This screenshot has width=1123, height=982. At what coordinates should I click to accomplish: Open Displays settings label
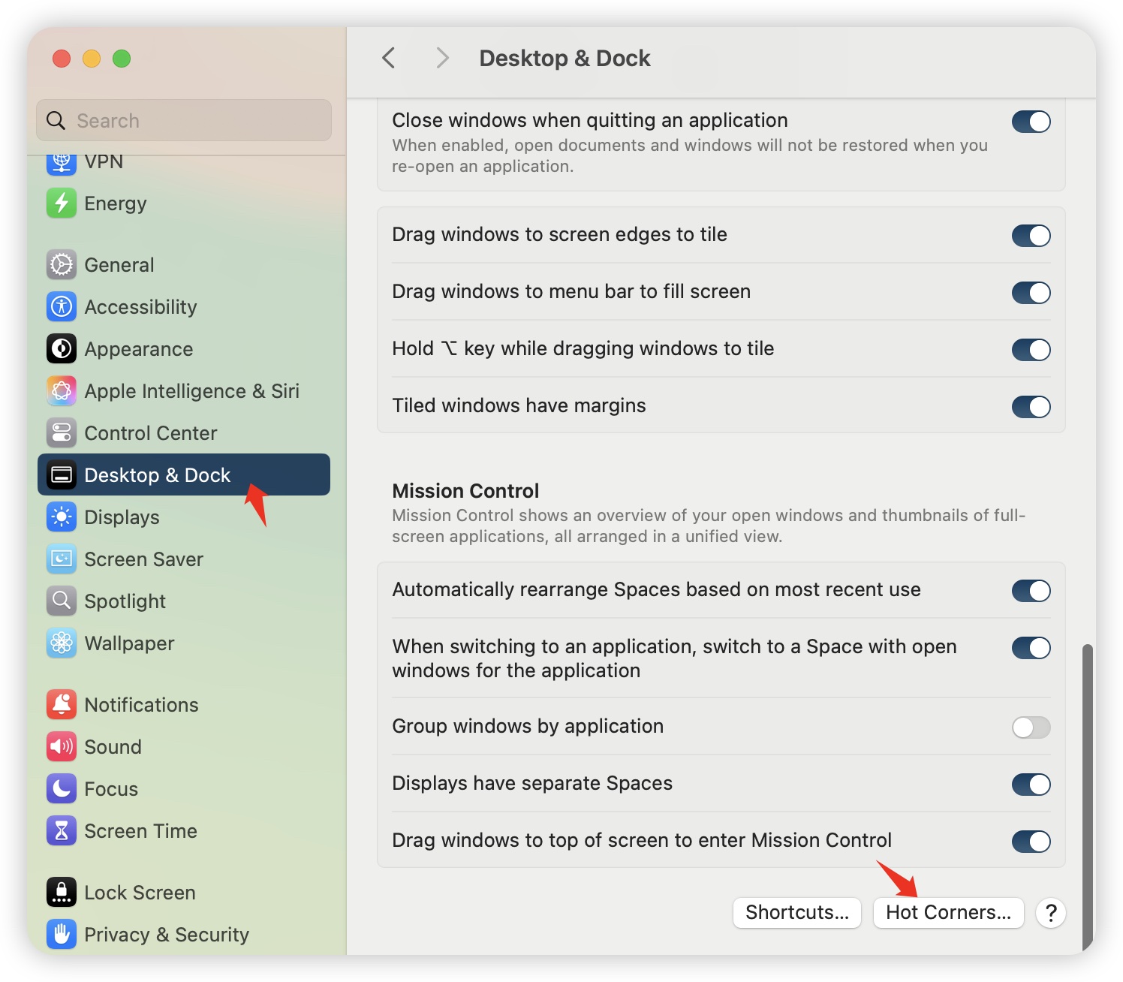[122, 517]
